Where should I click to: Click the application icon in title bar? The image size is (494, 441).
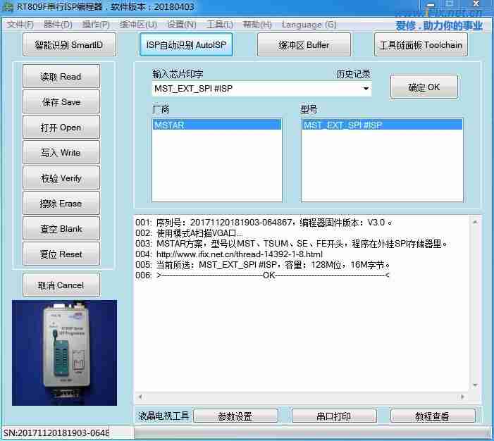[8, 6]
